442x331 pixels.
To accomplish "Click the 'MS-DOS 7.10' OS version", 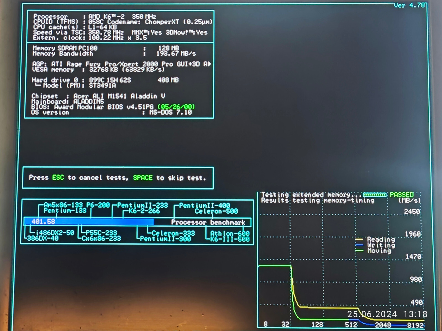I will [x=170, y=112].
